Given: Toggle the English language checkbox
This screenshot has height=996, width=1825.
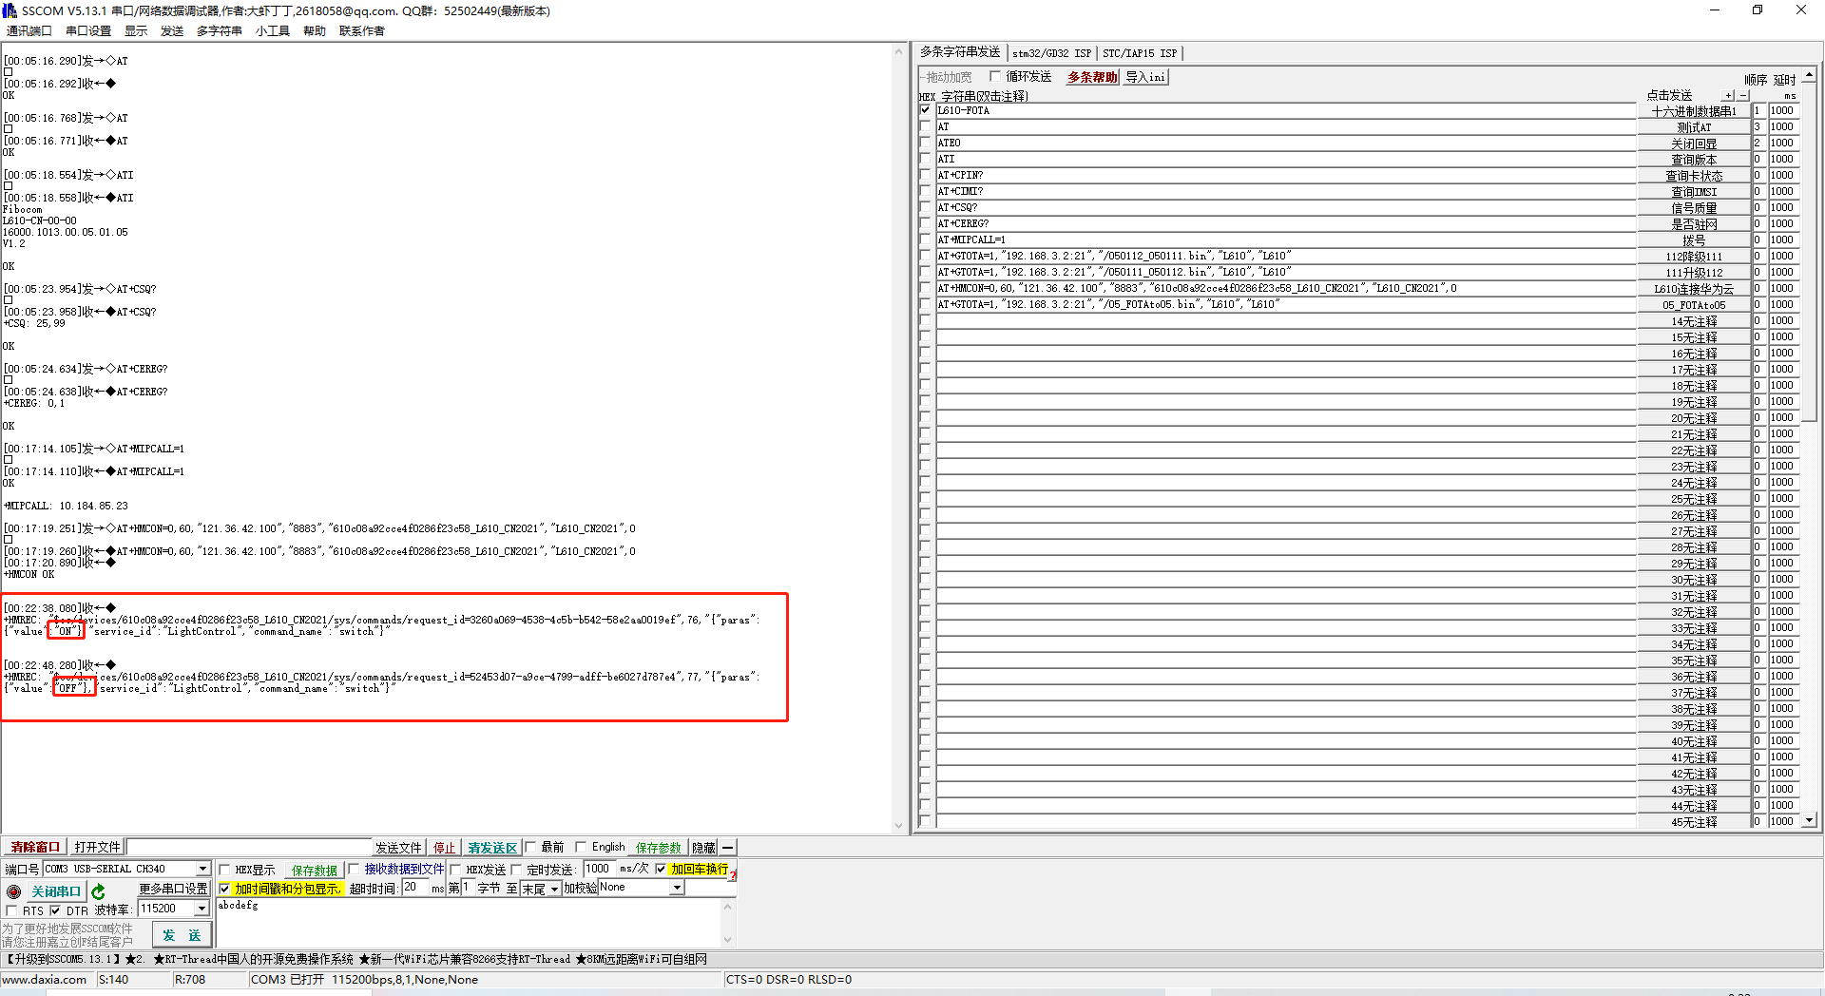Looking at the screenshot, I should pyautogui.click(x=581, y=847).
